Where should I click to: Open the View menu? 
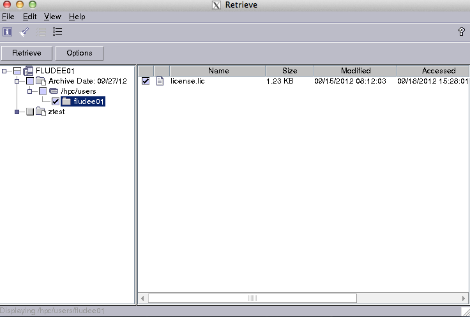[x=52, y=17]
